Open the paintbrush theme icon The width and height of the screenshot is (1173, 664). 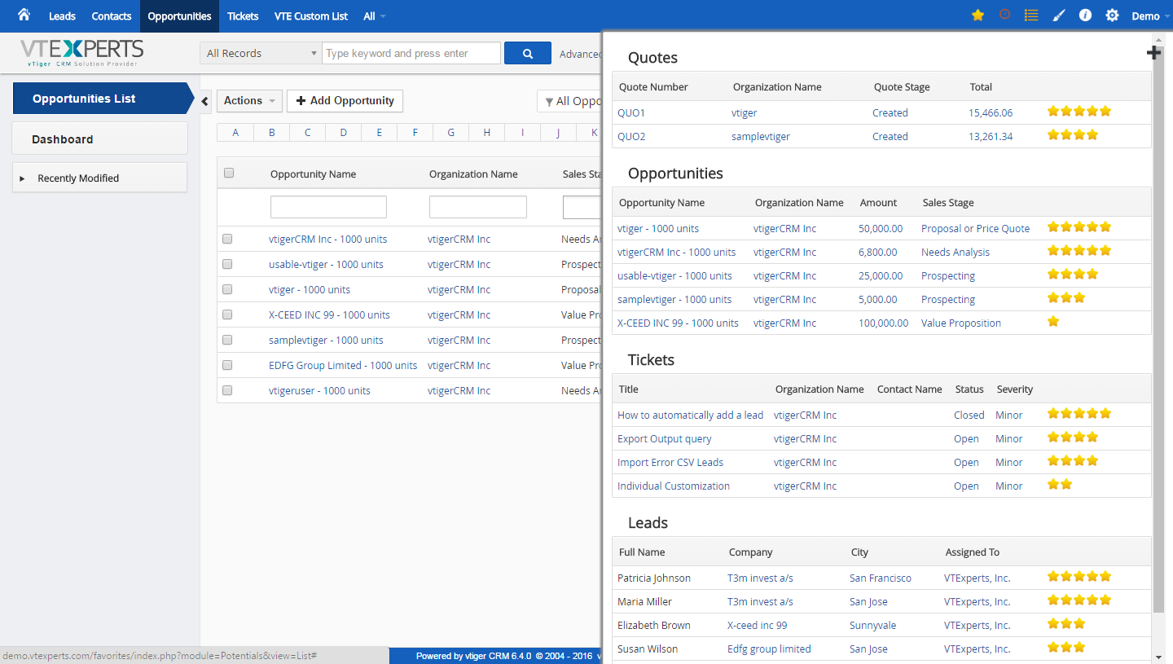1058,15
